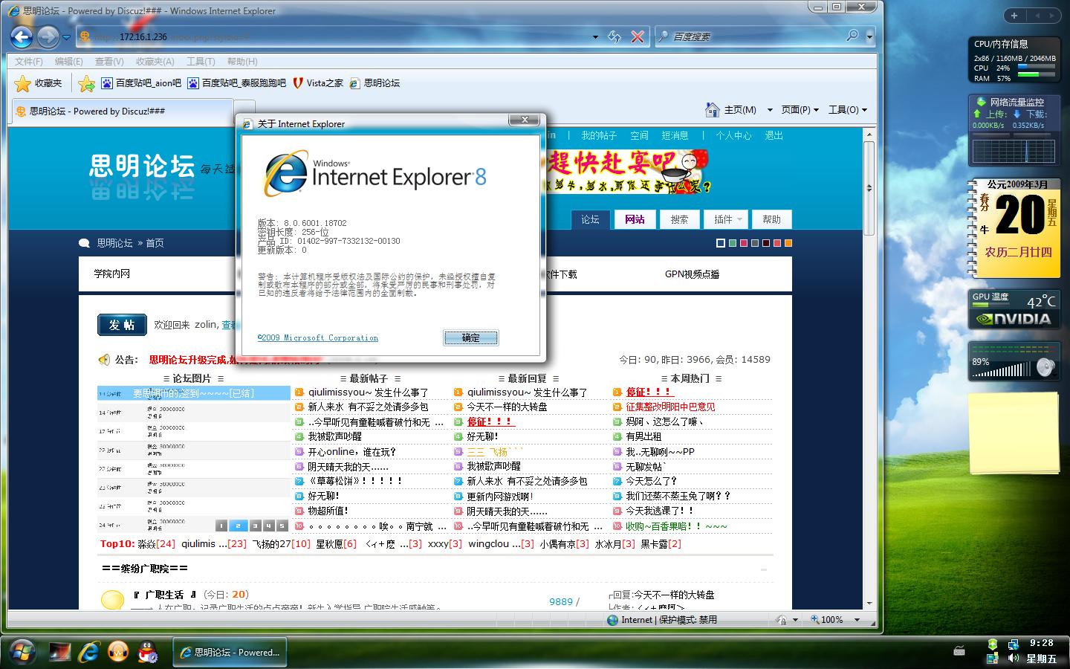Launch Internet Explorer from Quick Launch
Viewport: 1070px width, 669px height.
coord(89,652)
